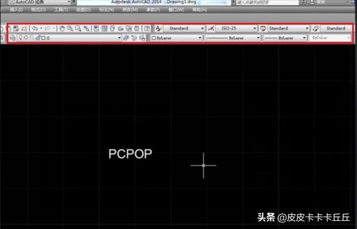357x229 pixels.
Task: Click the Dimension Style icon
Action: click(x=211, y=28)
